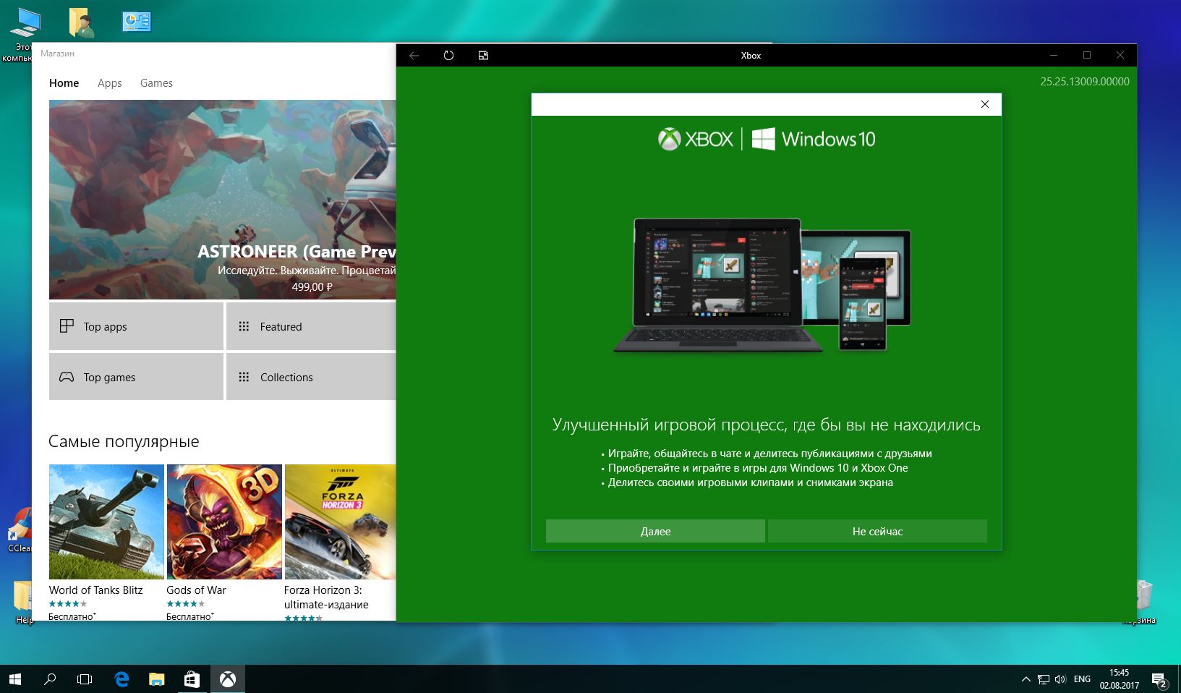Viewport: 1181px width, 693px height.
Task: Open World of Tanks Blitz thumbnail
Action: (x=106, y=522)
